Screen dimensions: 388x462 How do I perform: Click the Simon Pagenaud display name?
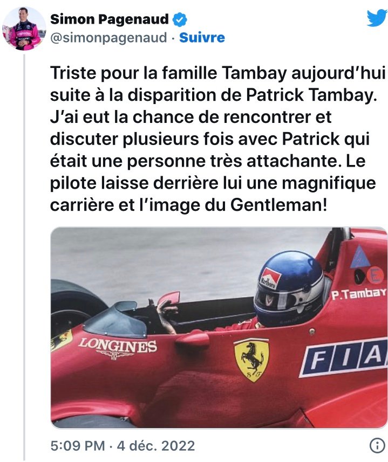110,19
